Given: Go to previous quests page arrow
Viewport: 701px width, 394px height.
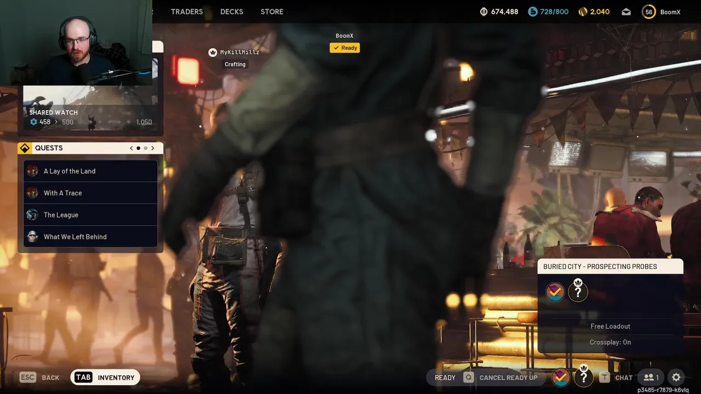Looking at the screenshot, I should pos(131,148).
